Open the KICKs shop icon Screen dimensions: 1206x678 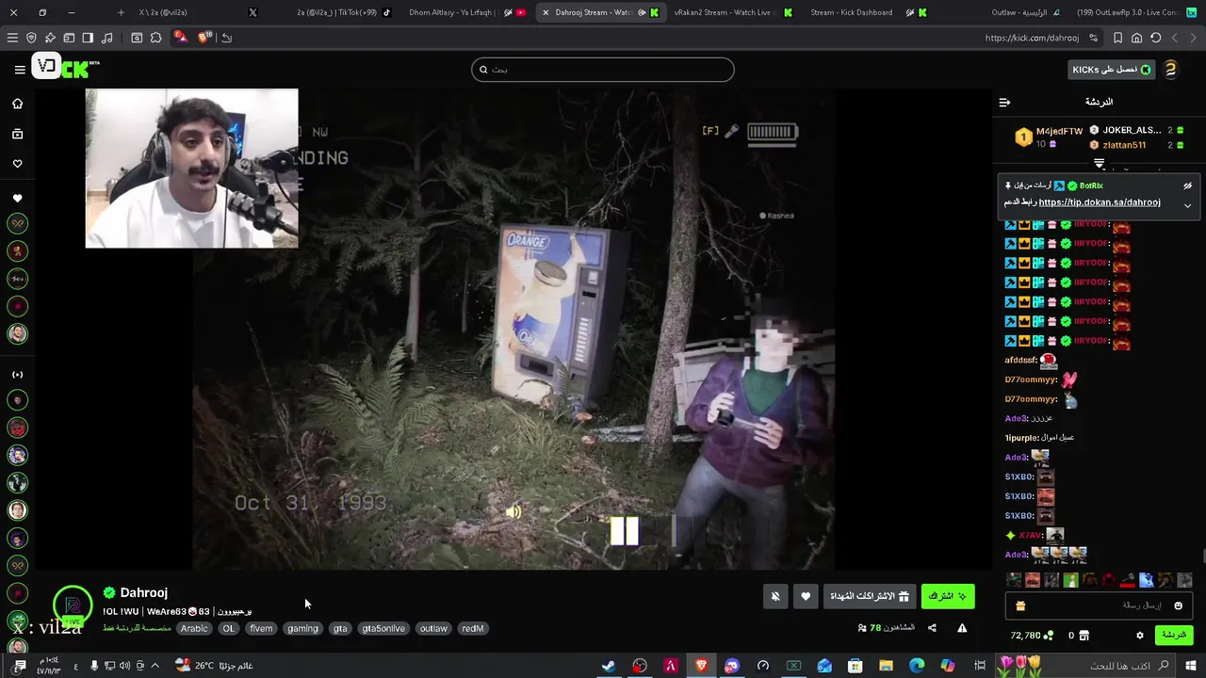[1084, 636]
